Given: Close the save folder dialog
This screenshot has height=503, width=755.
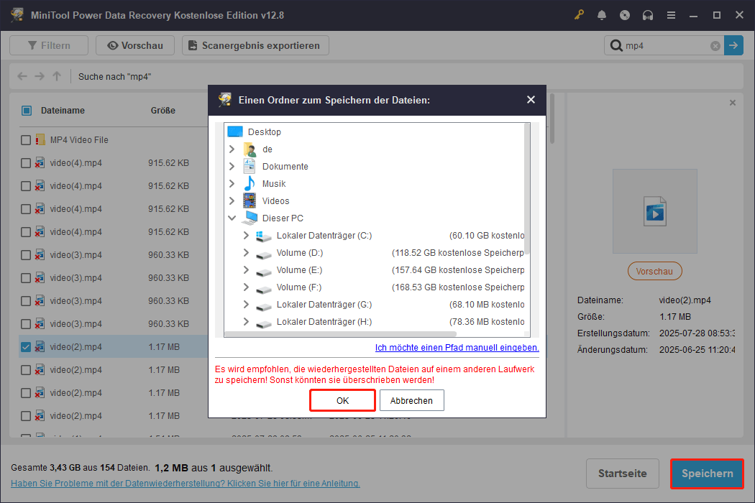Looking at the screenshot, I should [x=531, y=100].
